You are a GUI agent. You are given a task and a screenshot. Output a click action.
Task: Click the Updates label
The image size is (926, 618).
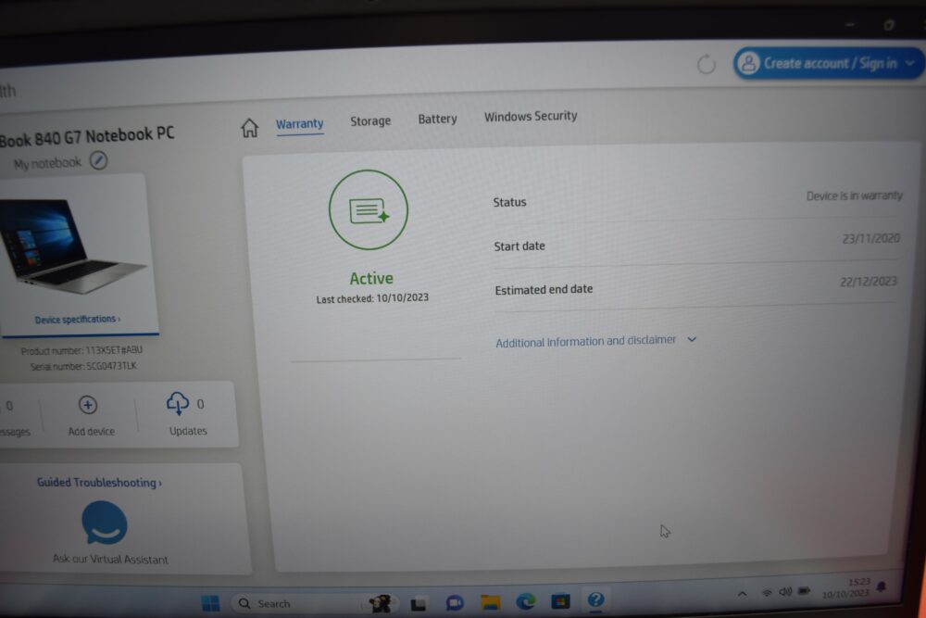pyautogui.click(x=188, y=431)
